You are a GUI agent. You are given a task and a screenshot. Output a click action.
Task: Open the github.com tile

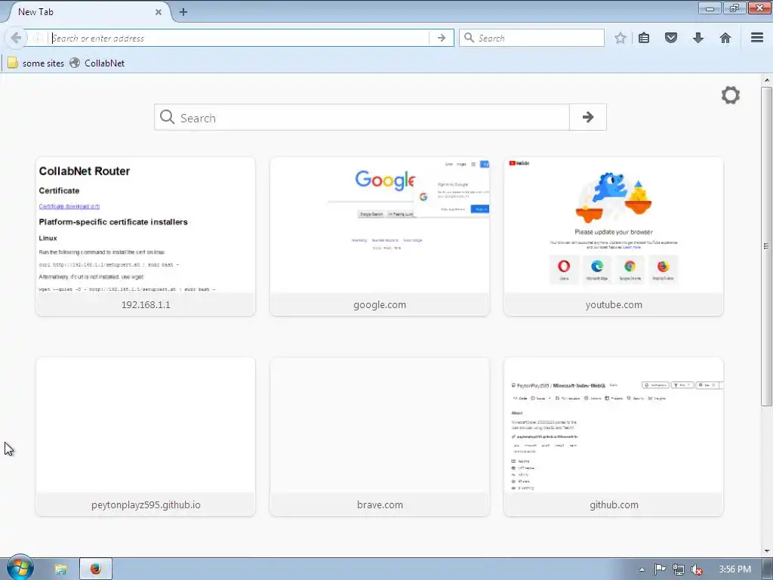(614, 437)
